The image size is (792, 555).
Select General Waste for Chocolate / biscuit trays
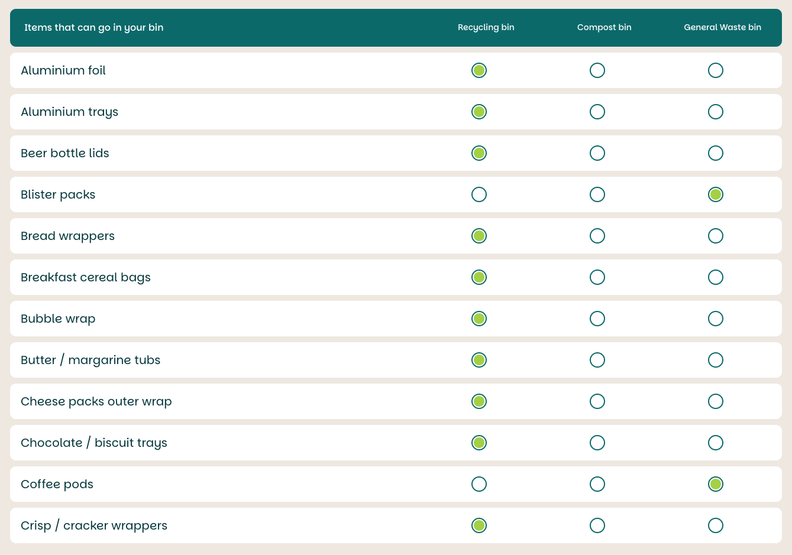point(716,443)
